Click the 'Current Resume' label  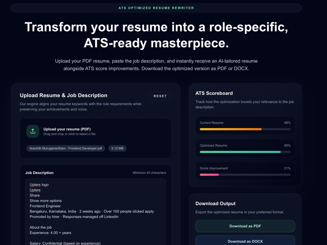point(212,123)
